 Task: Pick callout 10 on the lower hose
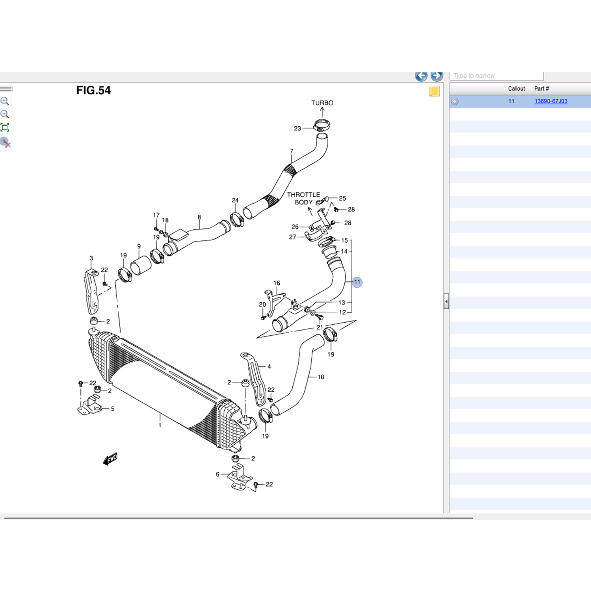pyautogui.click(x=321, y=377)
